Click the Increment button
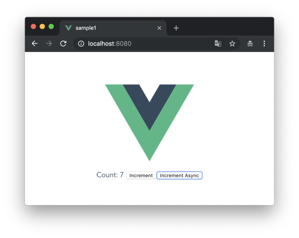The image size is (299, 238). [141, 175]
